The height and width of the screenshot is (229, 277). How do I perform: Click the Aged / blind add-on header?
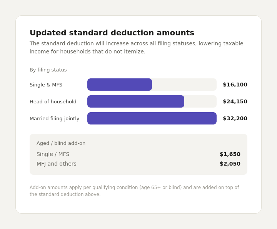(x=61, y=143)
